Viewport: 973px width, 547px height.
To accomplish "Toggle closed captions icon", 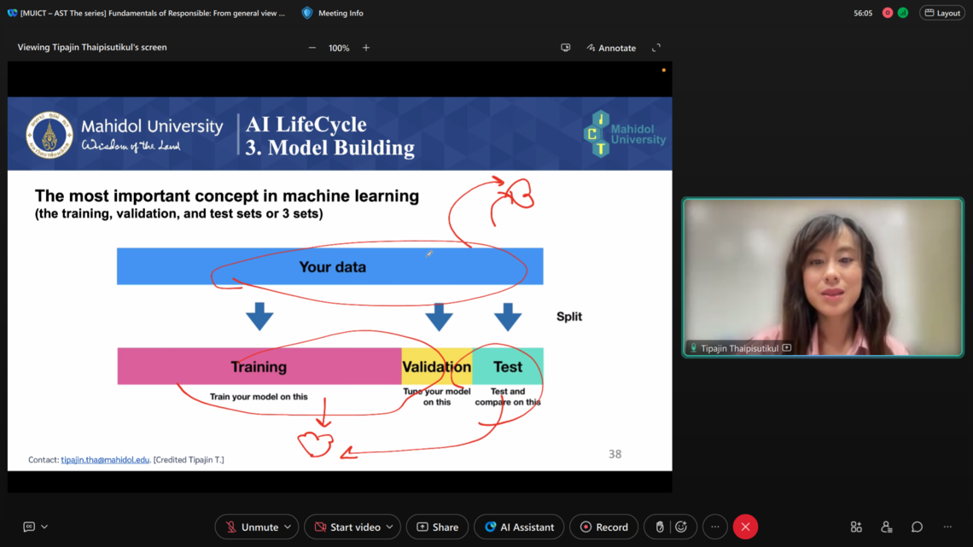I will coord(29,527).
